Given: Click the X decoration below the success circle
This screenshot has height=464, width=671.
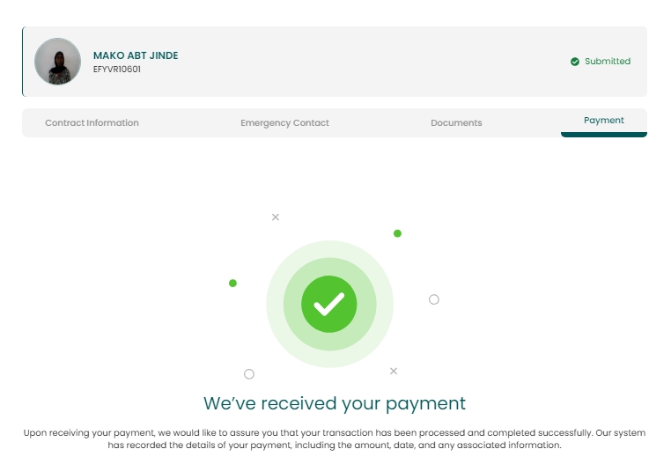Looking at the screenshot, I should [x=394, y=371].
